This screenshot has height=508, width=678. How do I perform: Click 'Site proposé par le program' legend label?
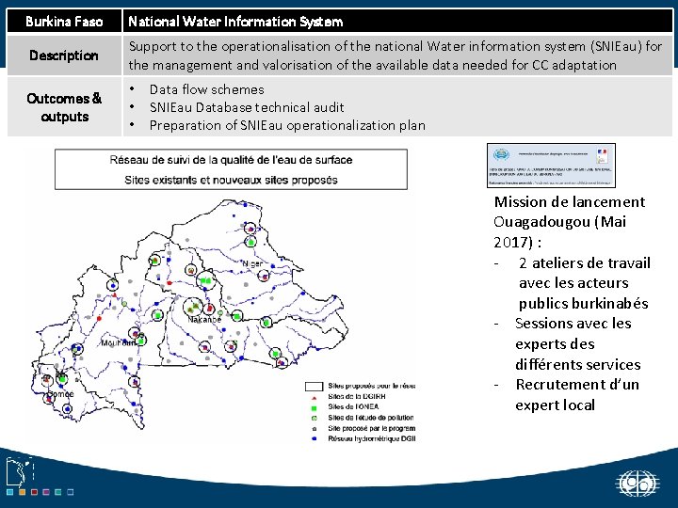point(371,428)
